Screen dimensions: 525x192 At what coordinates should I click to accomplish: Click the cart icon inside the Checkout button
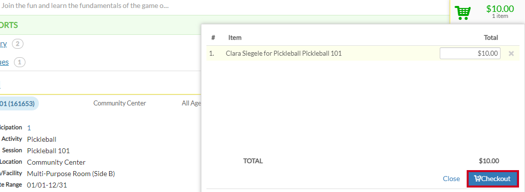[477, 179]
